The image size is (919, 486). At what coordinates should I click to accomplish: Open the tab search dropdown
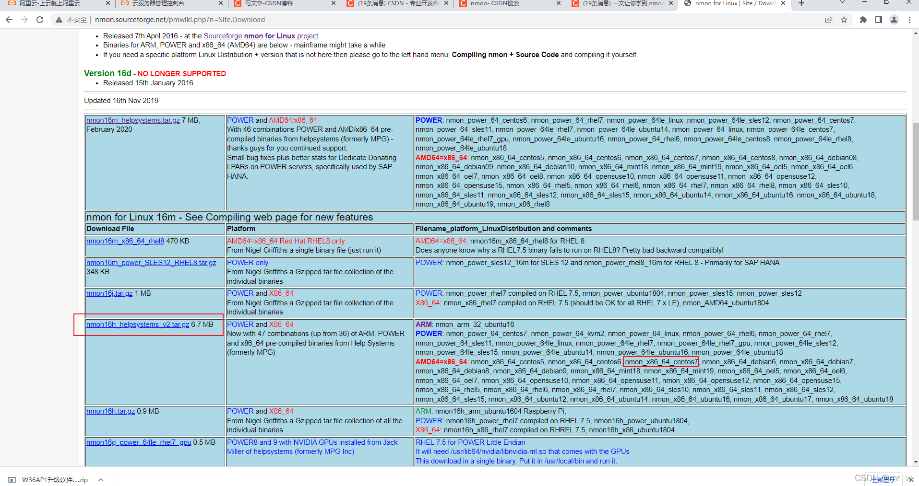point(843,3)
